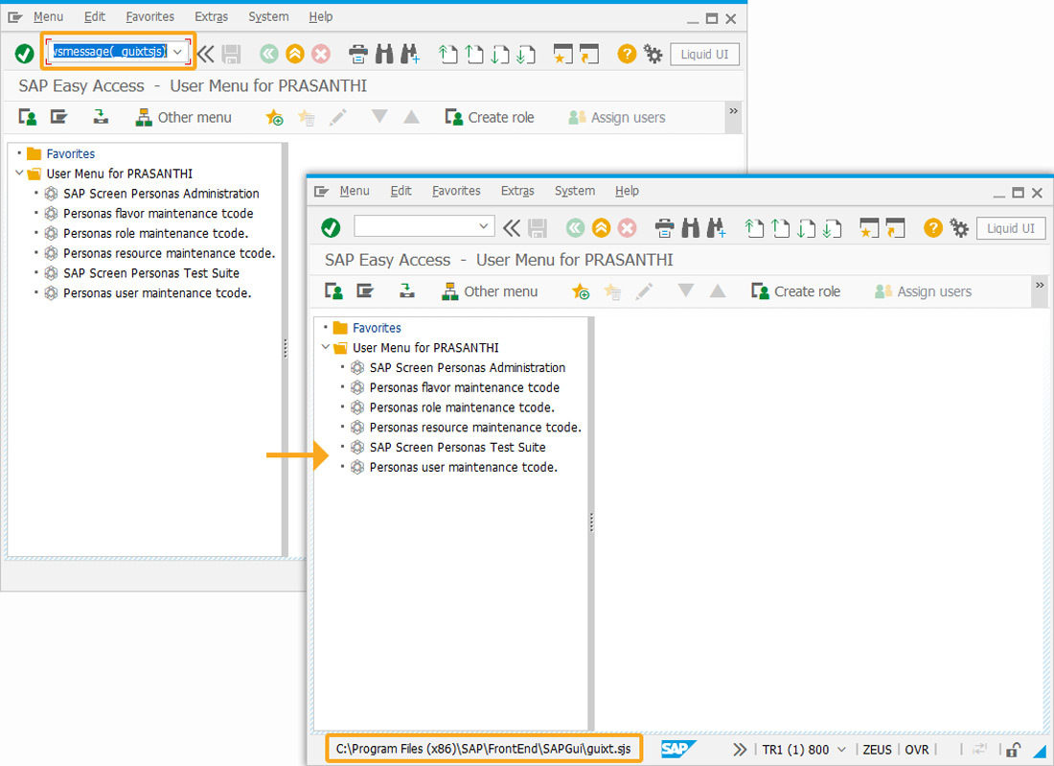The image size is (1054, 766).
Task: Open Menu in front window menu bar
Action: point(355,191)
